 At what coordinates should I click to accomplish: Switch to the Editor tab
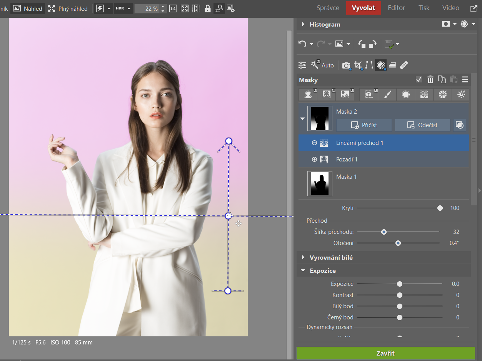[396, 8]
